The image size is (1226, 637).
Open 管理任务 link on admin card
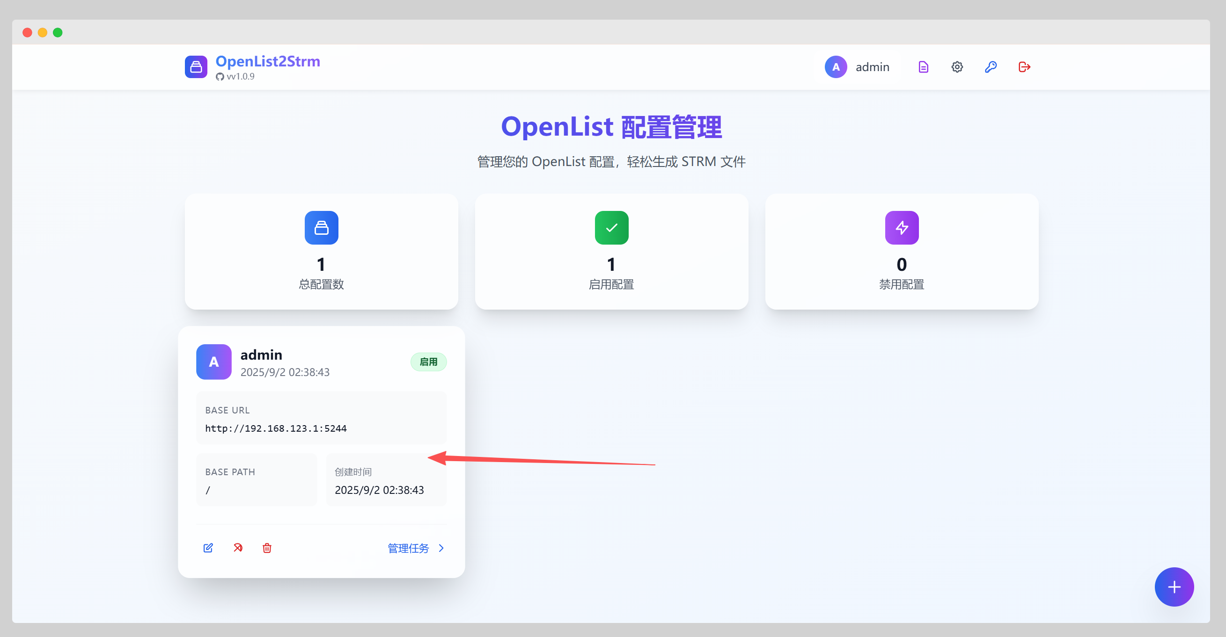pos(408,548)
